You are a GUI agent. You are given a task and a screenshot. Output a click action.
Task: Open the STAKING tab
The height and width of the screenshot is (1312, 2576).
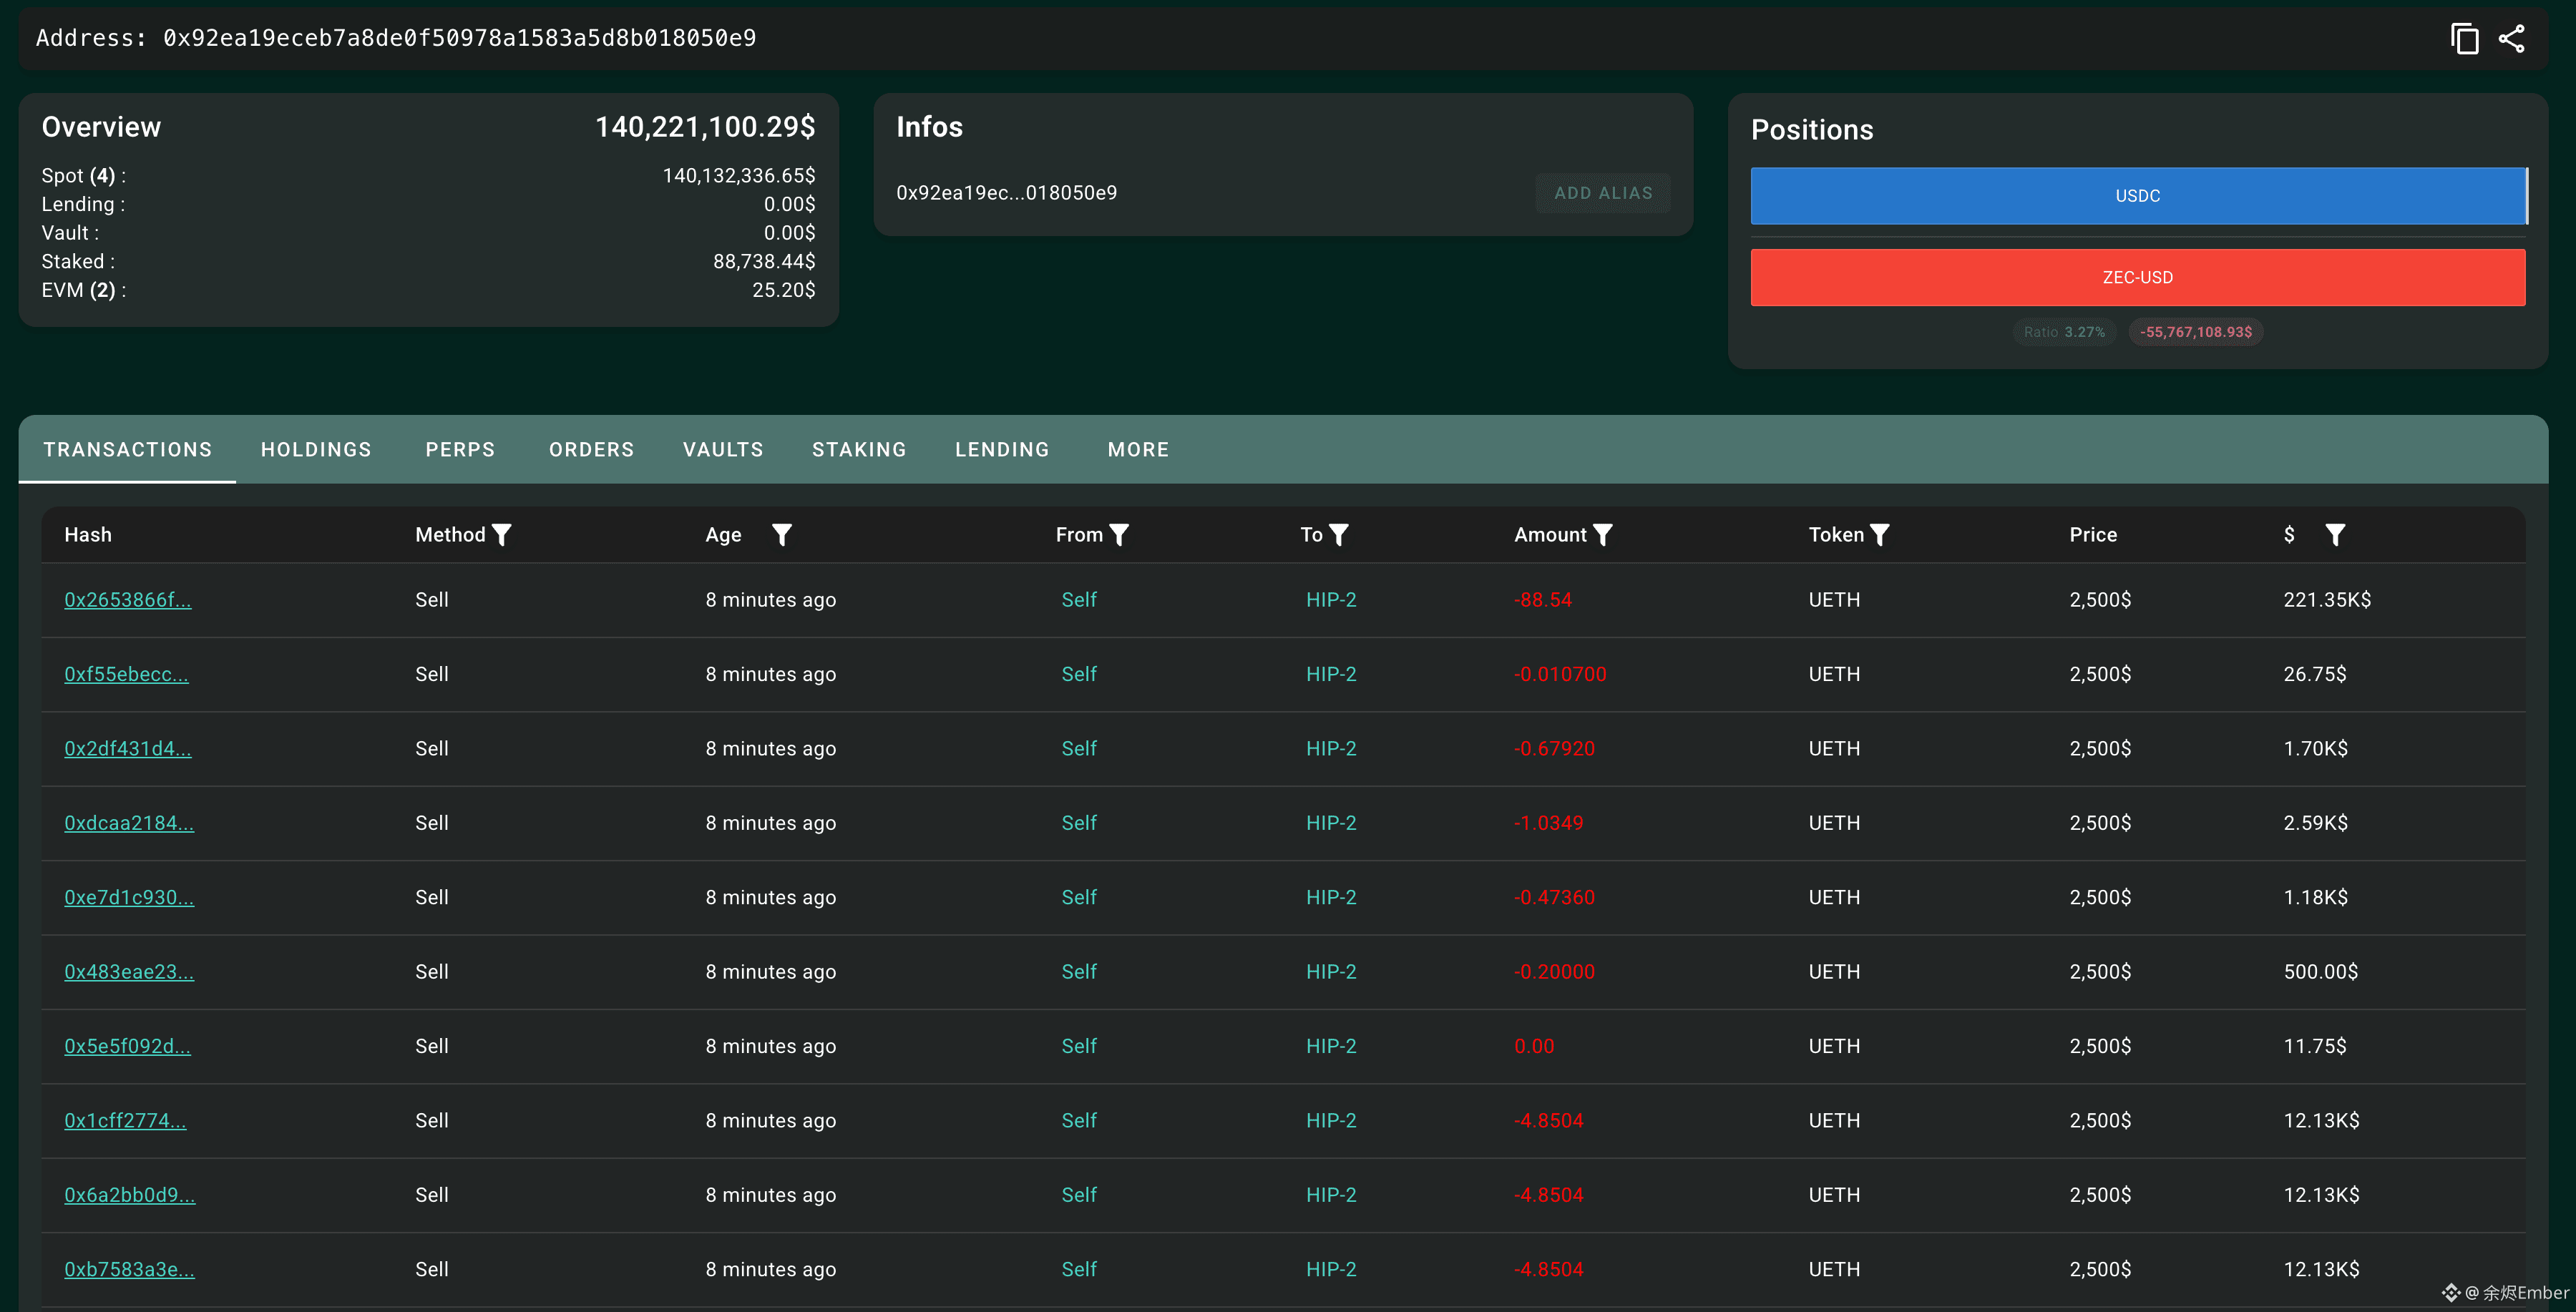[x=859, y=450]
